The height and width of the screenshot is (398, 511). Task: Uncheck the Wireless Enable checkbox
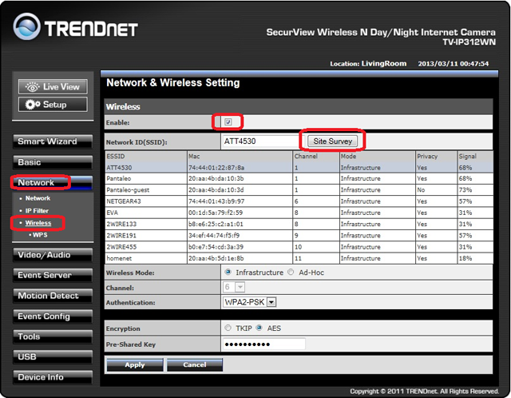(228, 122)
